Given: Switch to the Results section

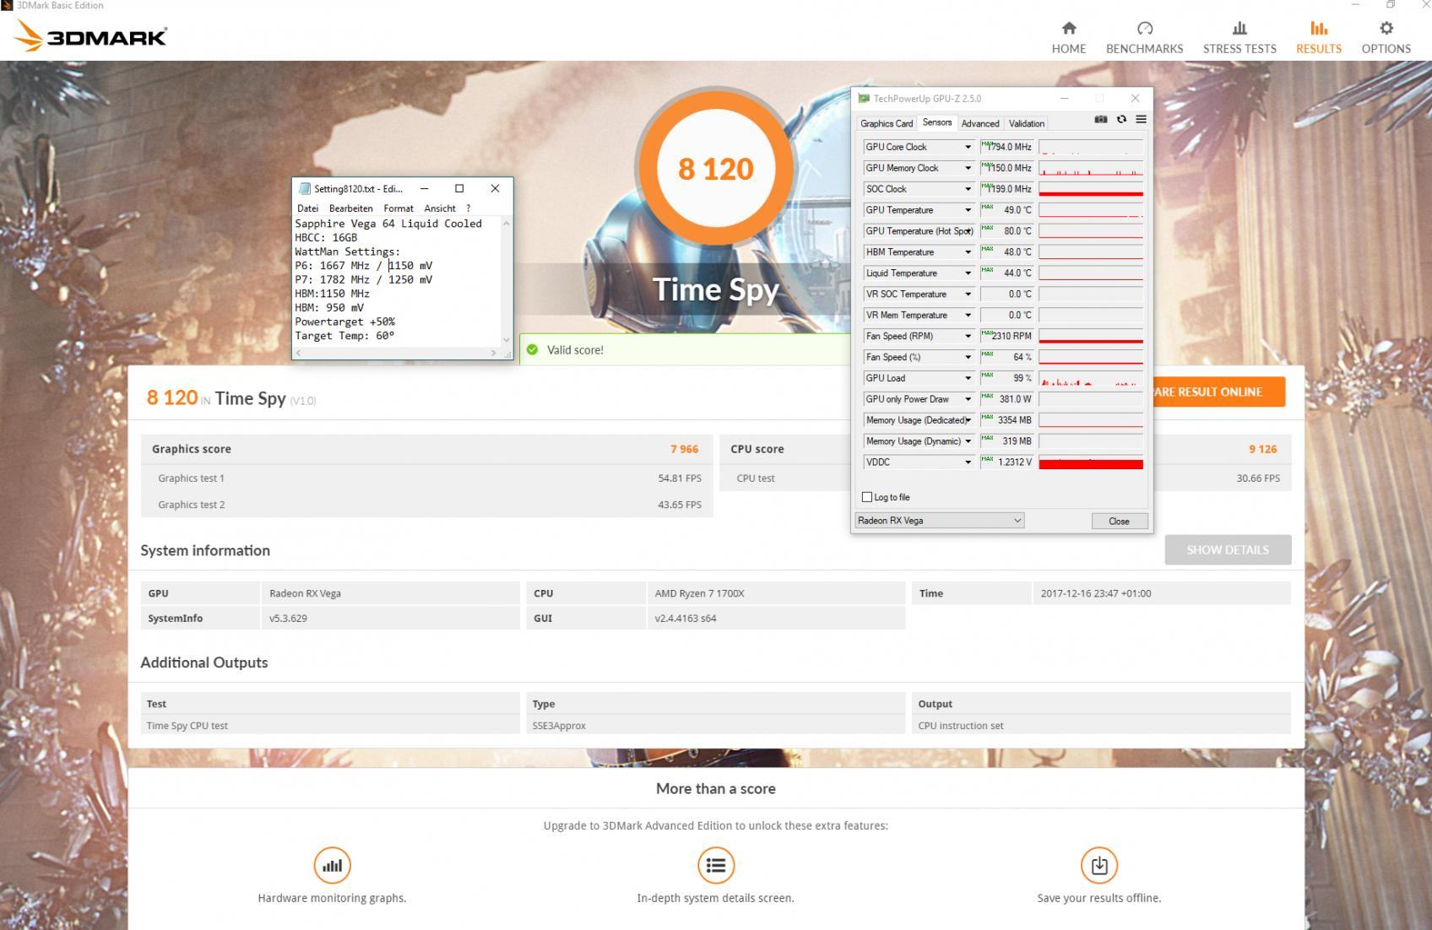Looking at the screenshot, I should click(x=1319, y=38).
